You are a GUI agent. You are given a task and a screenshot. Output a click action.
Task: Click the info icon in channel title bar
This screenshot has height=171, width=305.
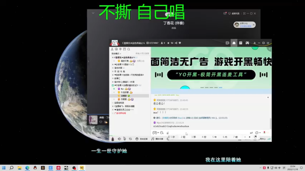(x=180, y=43)
